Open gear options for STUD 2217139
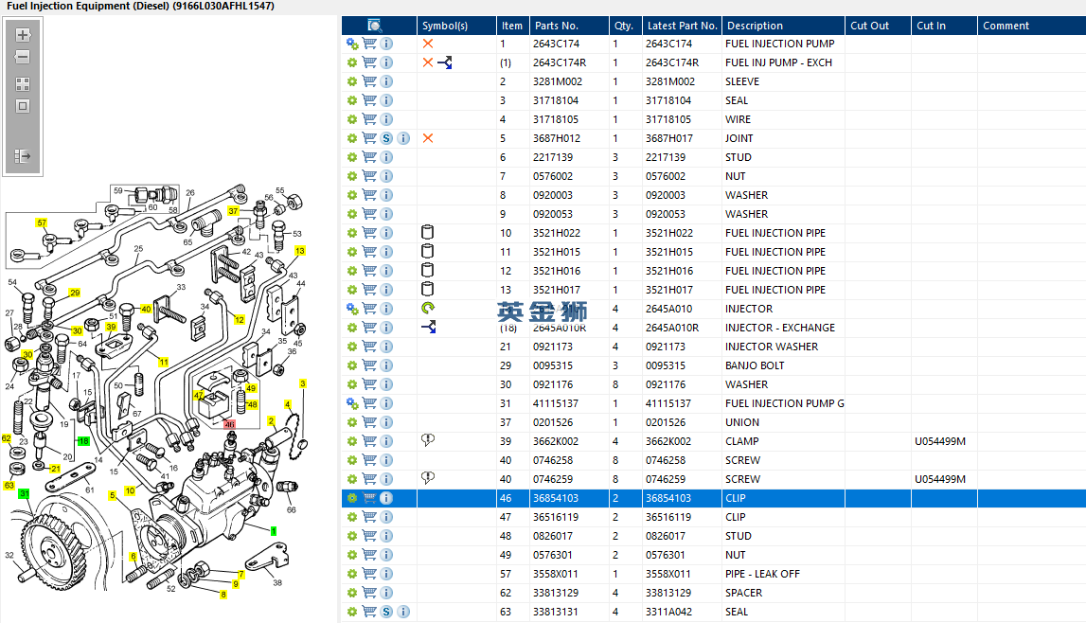Screen dimensions: 1086x623 coord(352,157)
